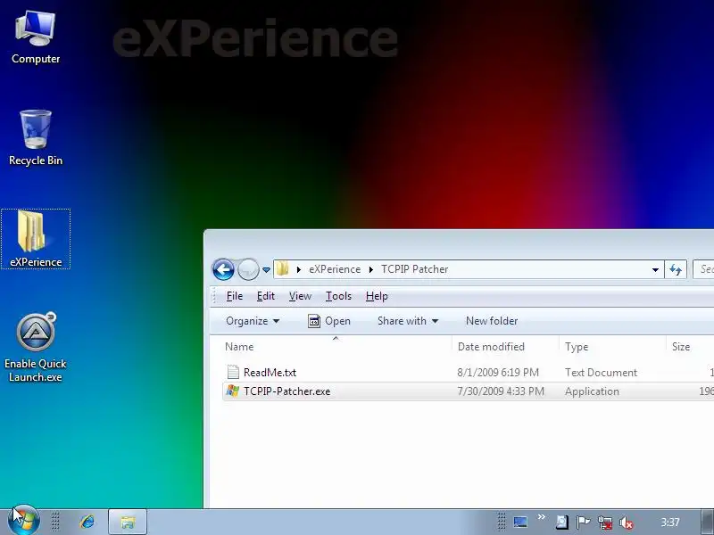Select the Enable Quick Launch.exe desktop icon
This screenshot has width=714, height=535.
(x=36, y=348)
